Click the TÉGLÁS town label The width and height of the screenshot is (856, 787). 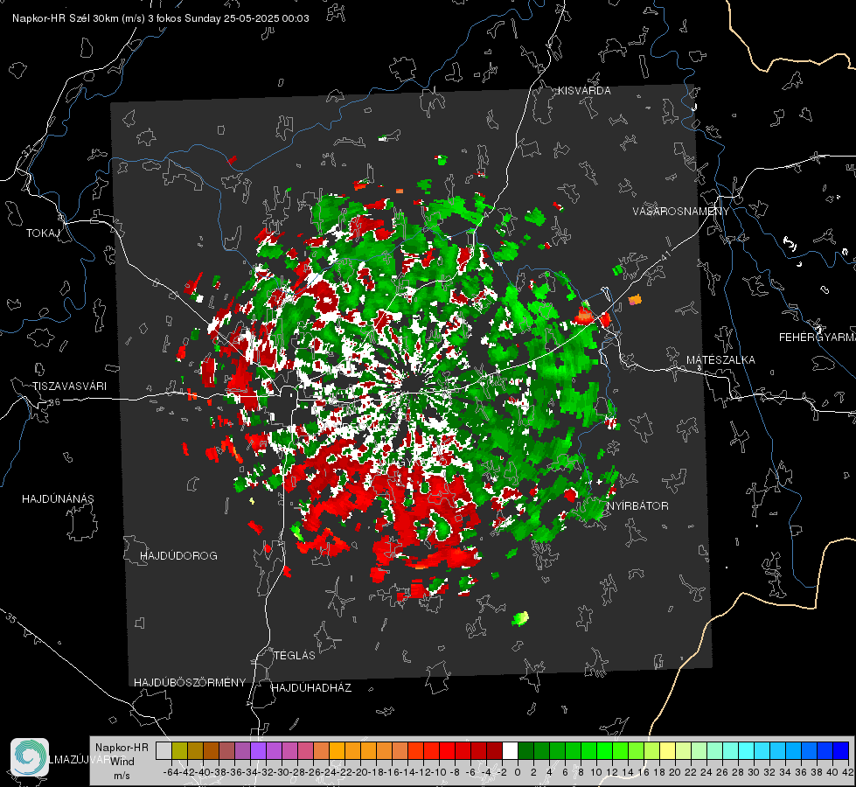(x=295, y=655)
